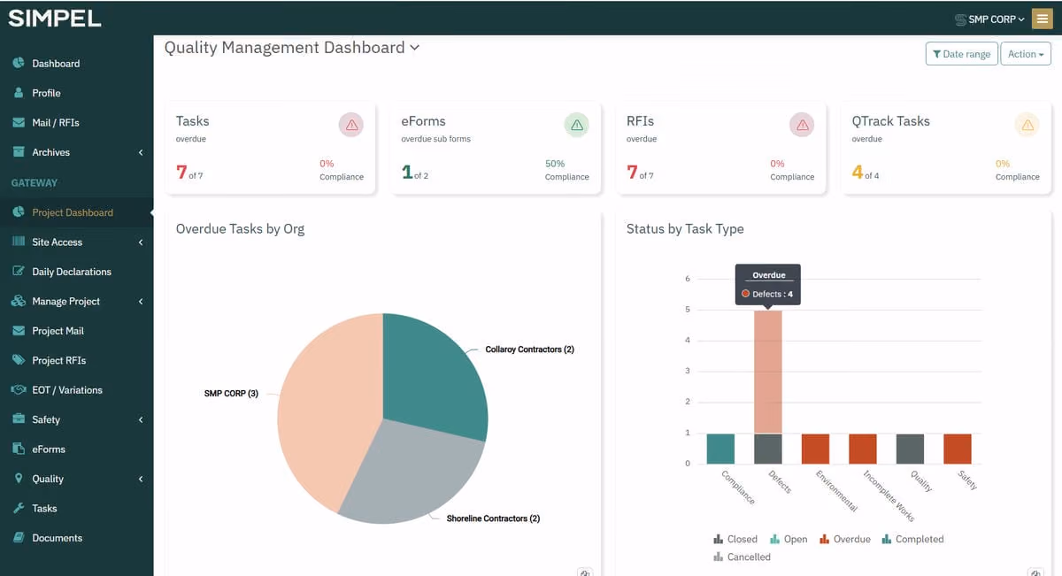
Task: Click the Project RFIs tags icon
Action: click(19, 360)
